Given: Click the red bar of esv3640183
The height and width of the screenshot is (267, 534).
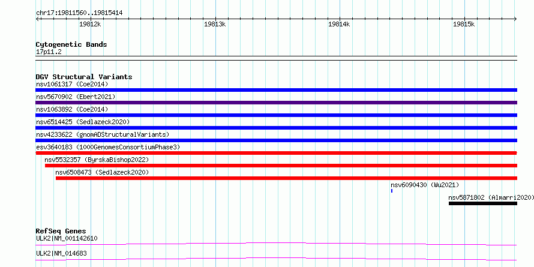Looking at the screenshot, I should (276, 153).
